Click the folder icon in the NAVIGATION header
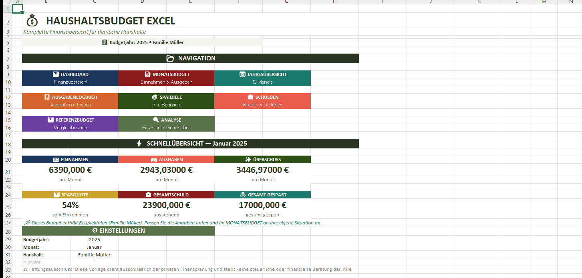 [170, 58]
